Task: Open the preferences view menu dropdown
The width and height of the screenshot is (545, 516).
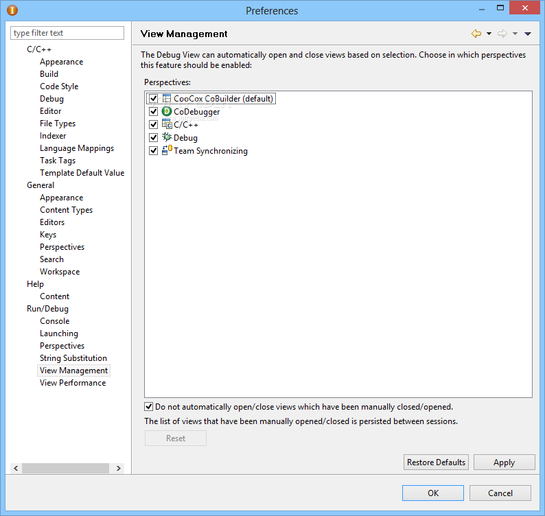Action: [x=528, y=34]
